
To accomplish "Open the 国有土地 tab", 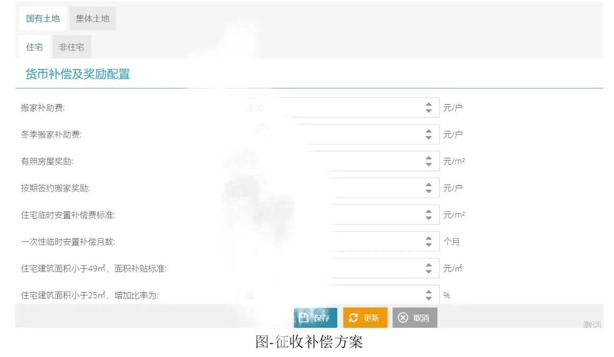I will (x=42, y=18).
